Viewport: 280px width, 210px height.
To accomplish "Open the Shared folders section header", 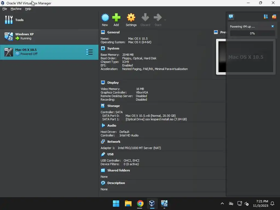I will tap(119, 170).
